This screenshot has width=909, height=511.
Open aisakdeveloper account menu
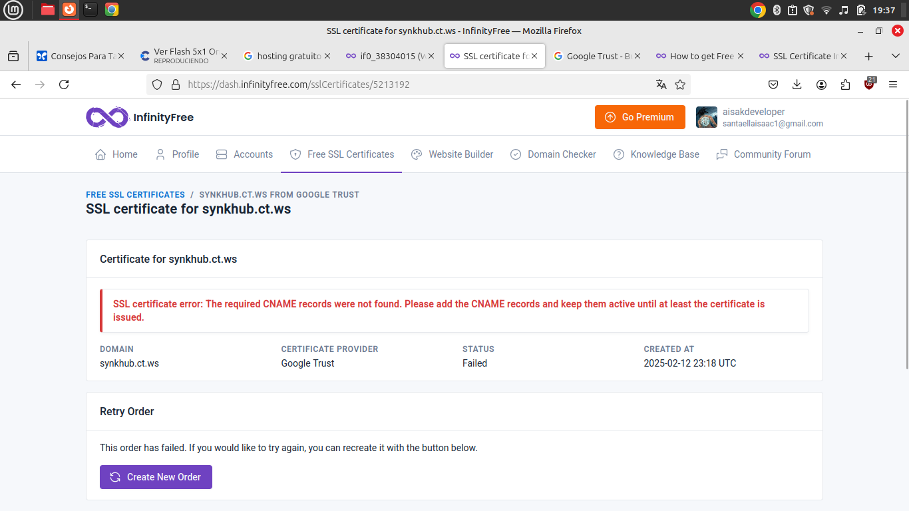point(759,117)
